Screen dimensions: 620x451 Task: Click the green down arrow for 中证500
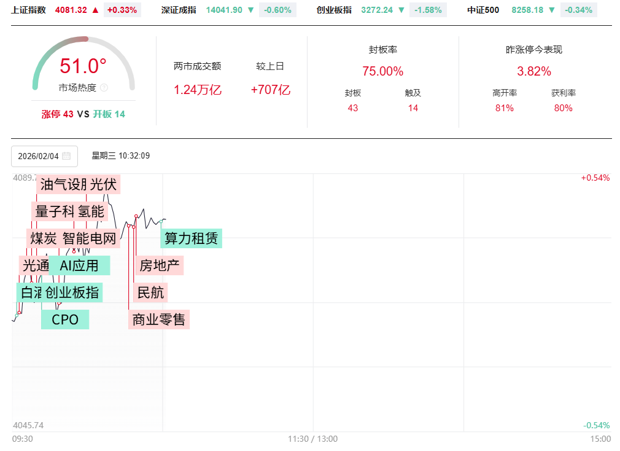coord(552,10)
